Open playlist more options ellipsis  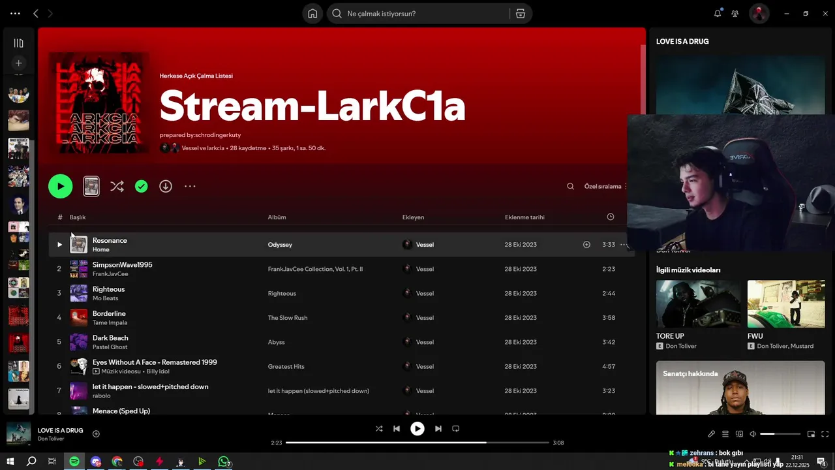coord(190,186)
